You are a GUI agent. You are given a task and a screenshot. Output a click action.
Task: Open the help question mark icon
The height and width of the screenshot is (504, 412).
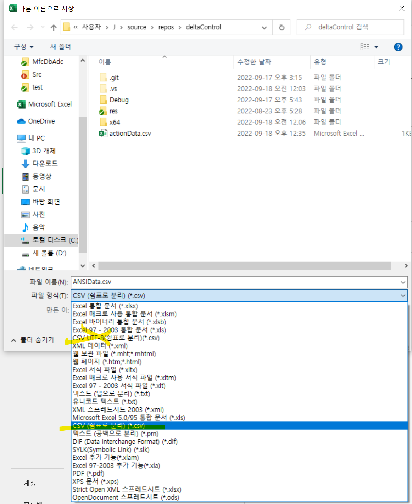398,47
